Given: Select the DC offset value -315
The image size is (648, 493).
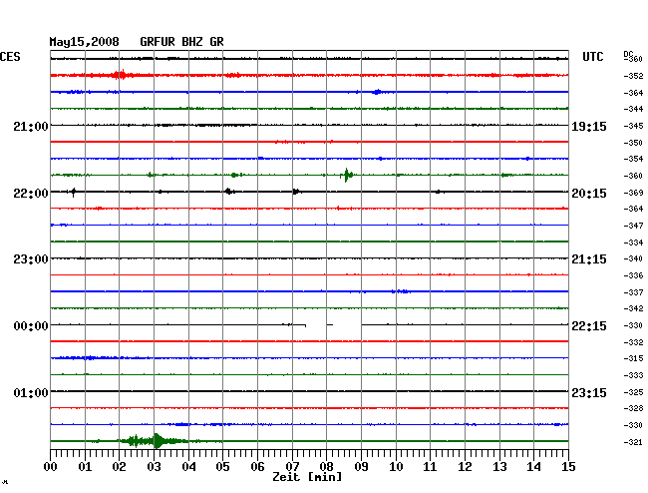Looking at the screenshot, I should (x=633, y=358).
